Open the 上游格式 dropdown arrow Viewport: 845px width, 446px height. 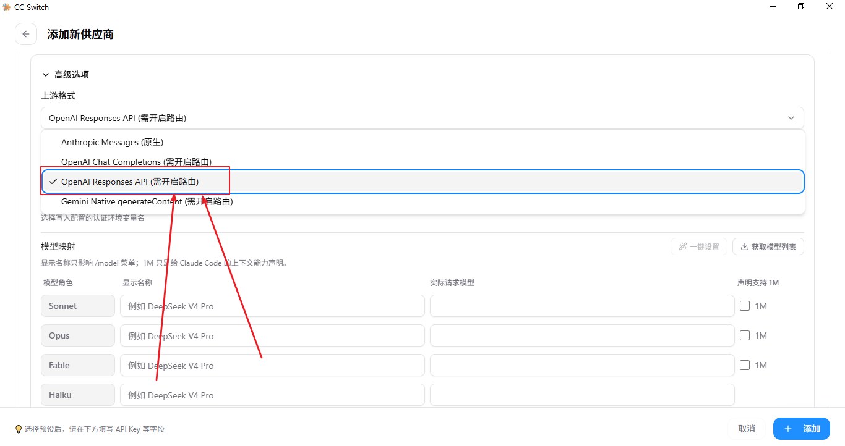click(791, 118)
